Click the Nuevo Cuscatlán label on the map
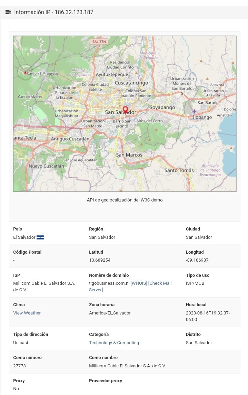The height and width of the screenshot is (395, 248). coord(46,166)
